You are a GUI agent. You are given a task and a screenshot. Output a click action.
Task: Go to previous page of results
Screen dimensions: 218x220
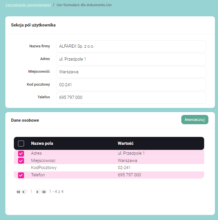click(x=24, y=192)
